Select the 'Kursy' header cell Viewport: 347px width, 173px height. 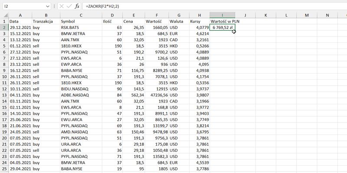coord(198,21)
